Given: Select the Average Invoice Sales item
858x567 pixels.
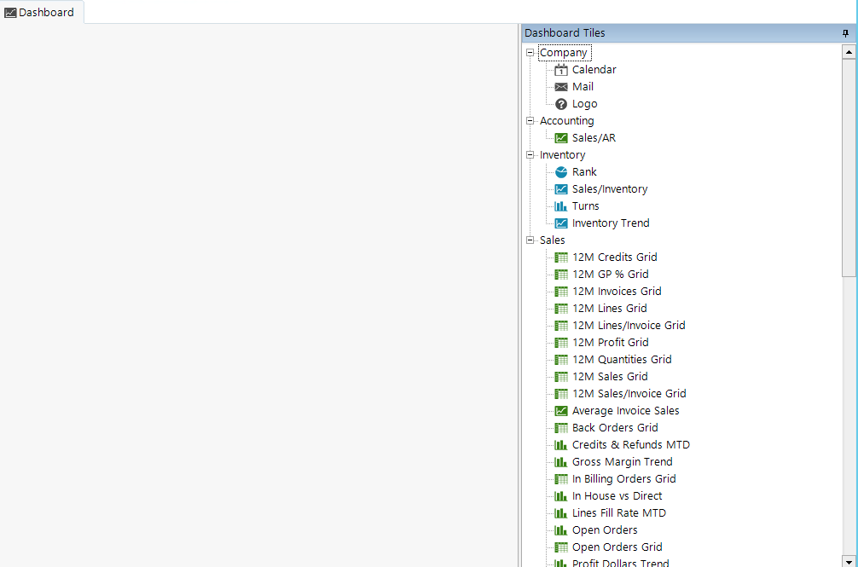Looking at the screenshot, I should coord(625,411).
